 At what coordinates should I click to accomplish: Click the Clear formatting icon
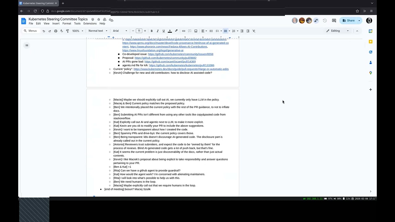pyautogui.click(x=254, y=31)
